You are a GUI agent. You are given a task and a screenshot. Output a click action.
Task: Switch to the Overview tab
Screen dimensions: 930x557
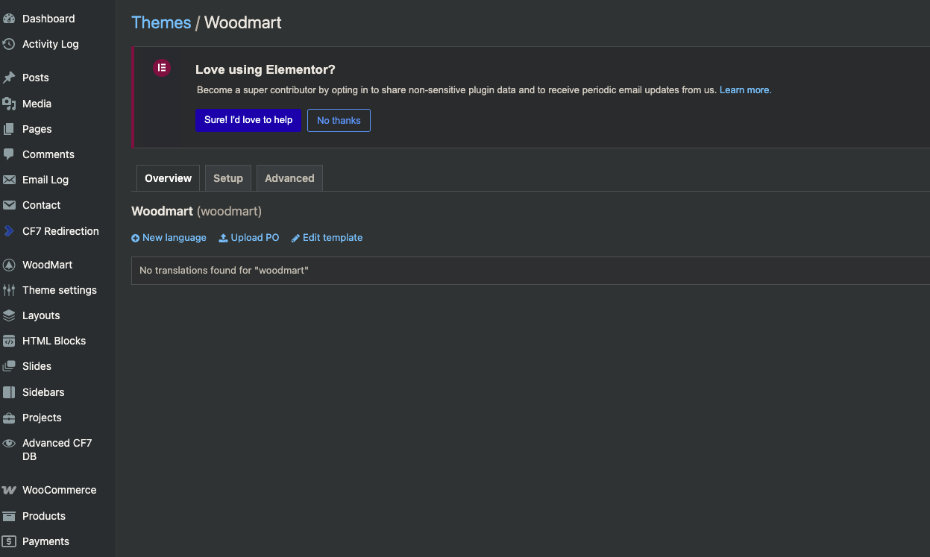tap(168, 178)
